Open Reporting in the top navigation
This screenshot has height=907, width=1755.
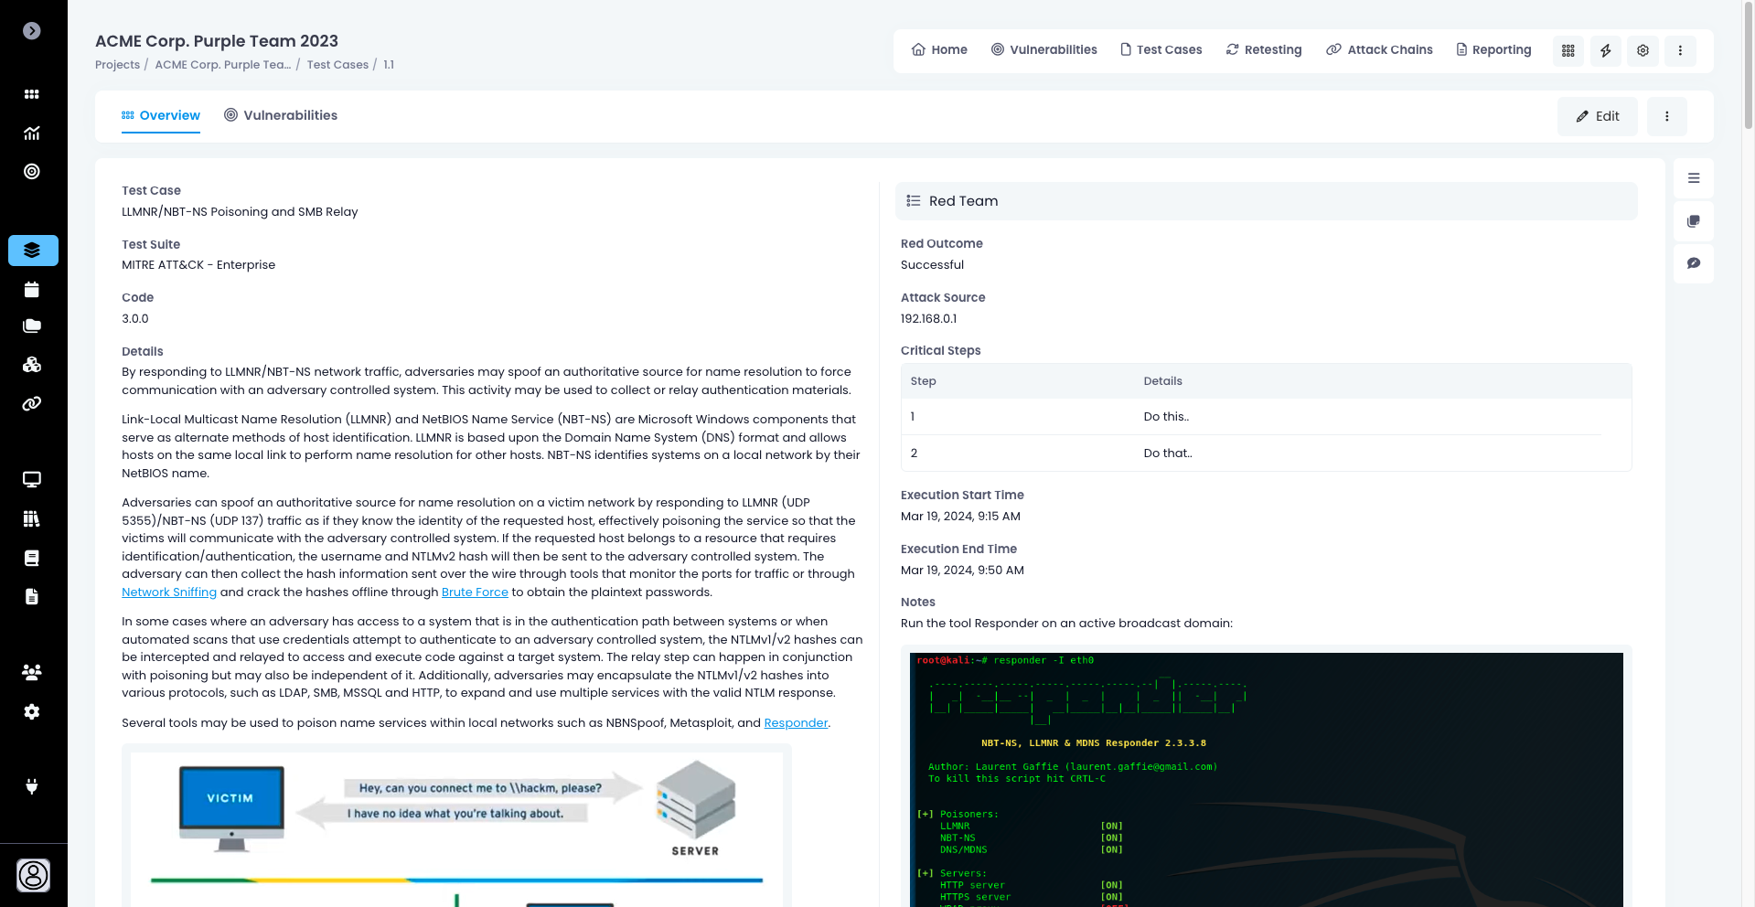coord(1493,49)
